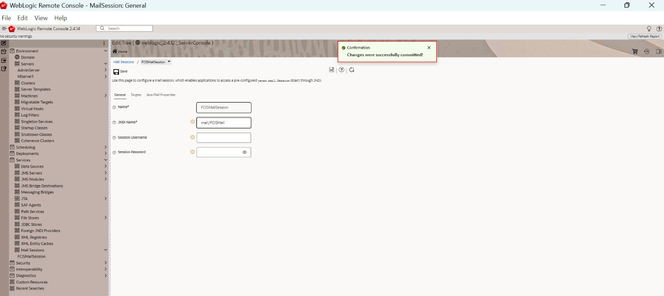
Task: Click the history clock icon
Action: (x=647, y=51)
